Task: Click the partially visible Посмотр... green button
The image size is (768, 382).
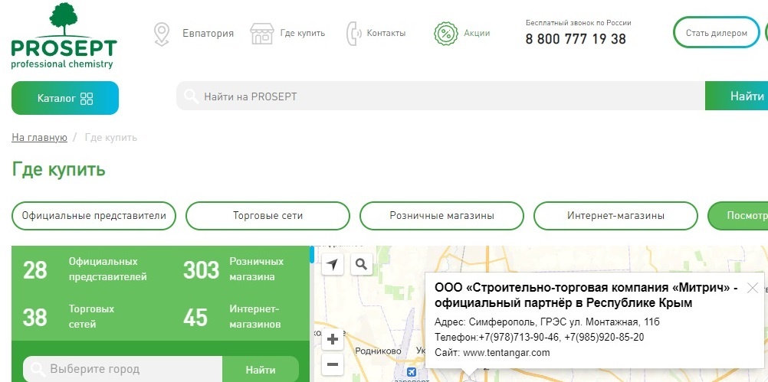Action: (x=738, y=216)
